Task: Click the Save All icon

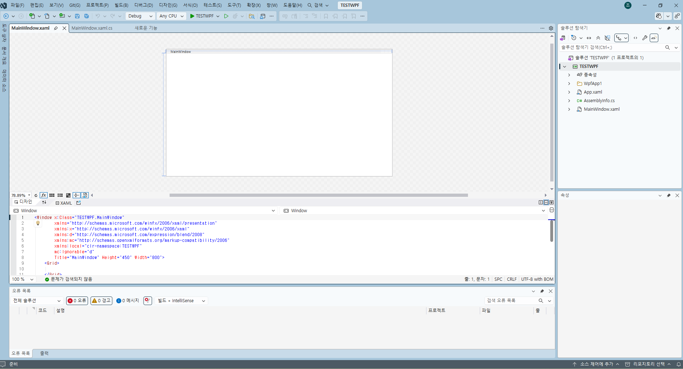Action: click(87, 16)
